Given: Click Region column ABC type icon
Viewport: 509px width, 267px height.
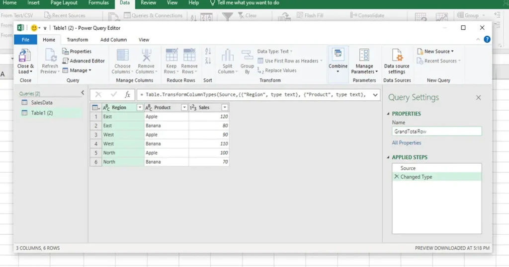Looking at the screenshot, I should click(106, 108).
